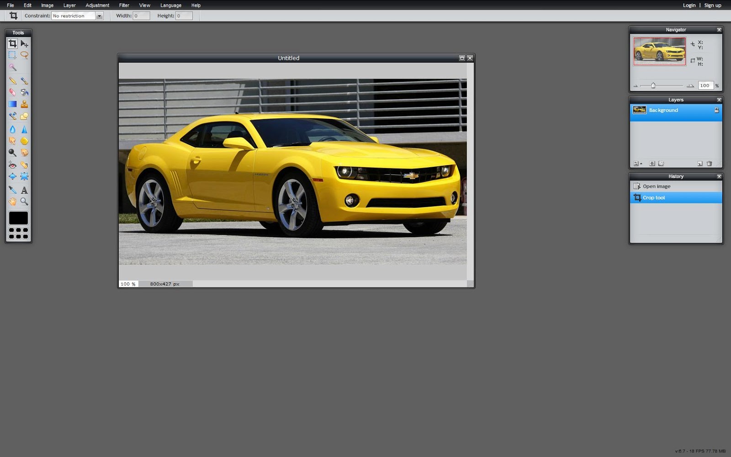The height and width of the screenshot is (457, 731).
Task: Click the Width input field
Action: click(141, 16)
